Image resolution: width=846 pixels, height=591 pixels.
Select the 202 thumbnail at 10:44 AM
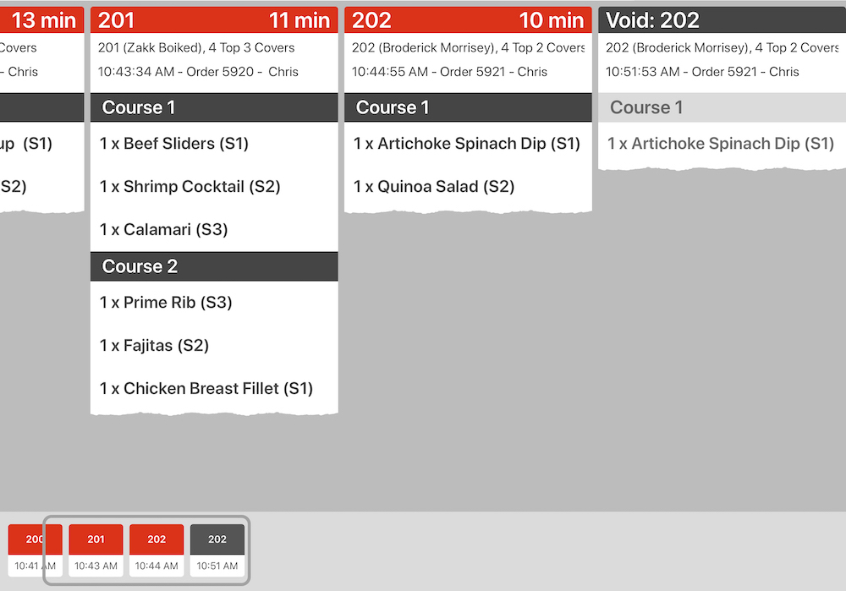point(157,550)
